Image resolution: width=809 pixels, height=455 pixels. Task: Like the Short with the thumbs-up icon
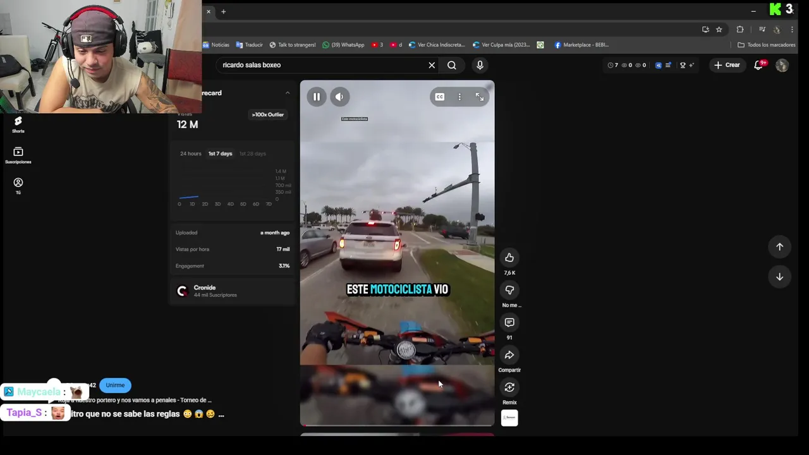pos(509,257)
